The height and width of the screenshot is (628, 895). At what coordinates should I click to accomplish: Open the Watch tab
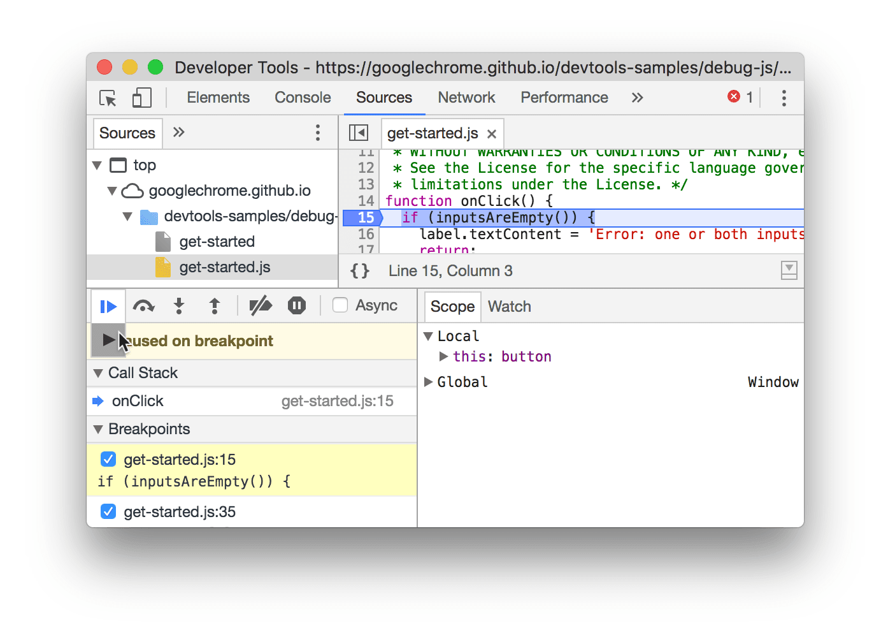click(x=509, y=307)
